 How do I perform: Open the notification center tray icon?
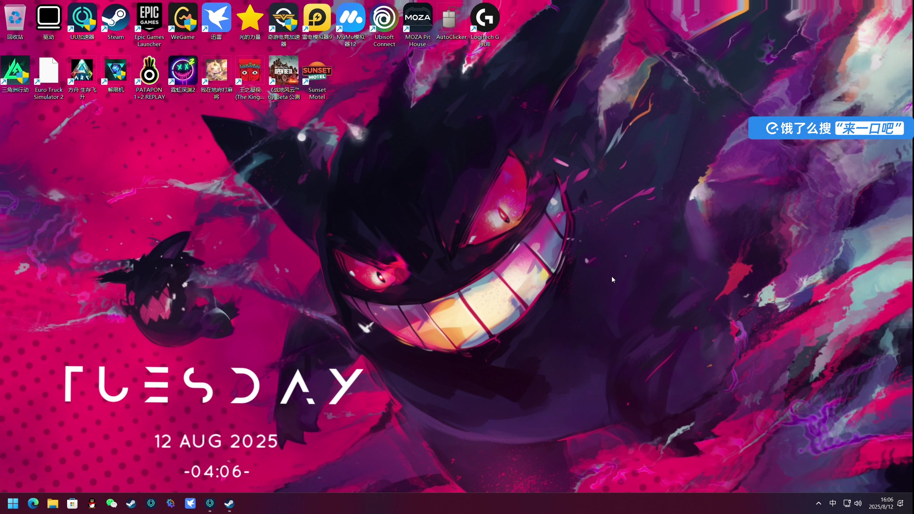(901, 503)
